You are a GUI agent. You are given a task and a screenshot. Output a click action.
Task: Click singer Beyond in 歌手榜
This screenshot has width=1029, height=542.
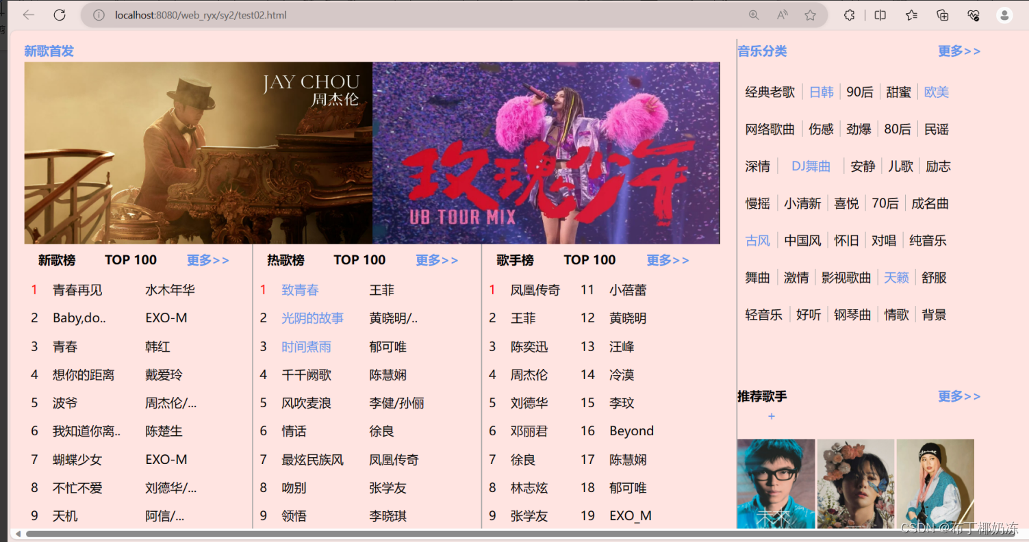point(632,431)
